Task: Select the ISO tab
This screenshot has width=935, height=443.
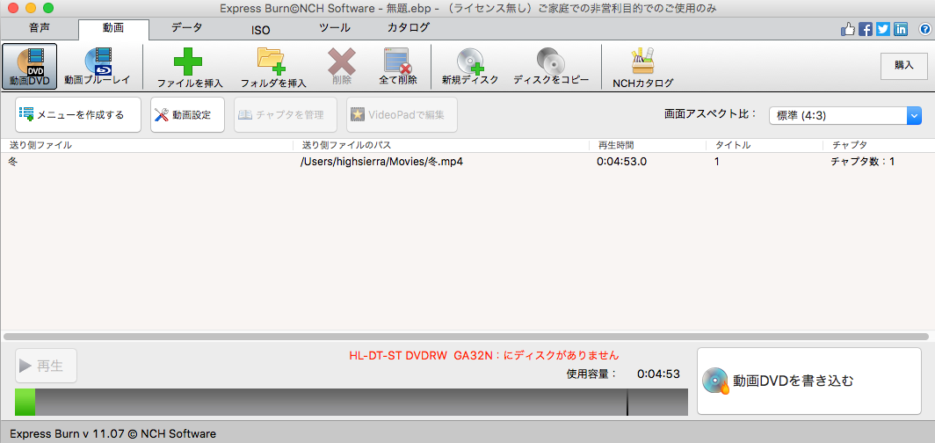Action: [261, 29]
